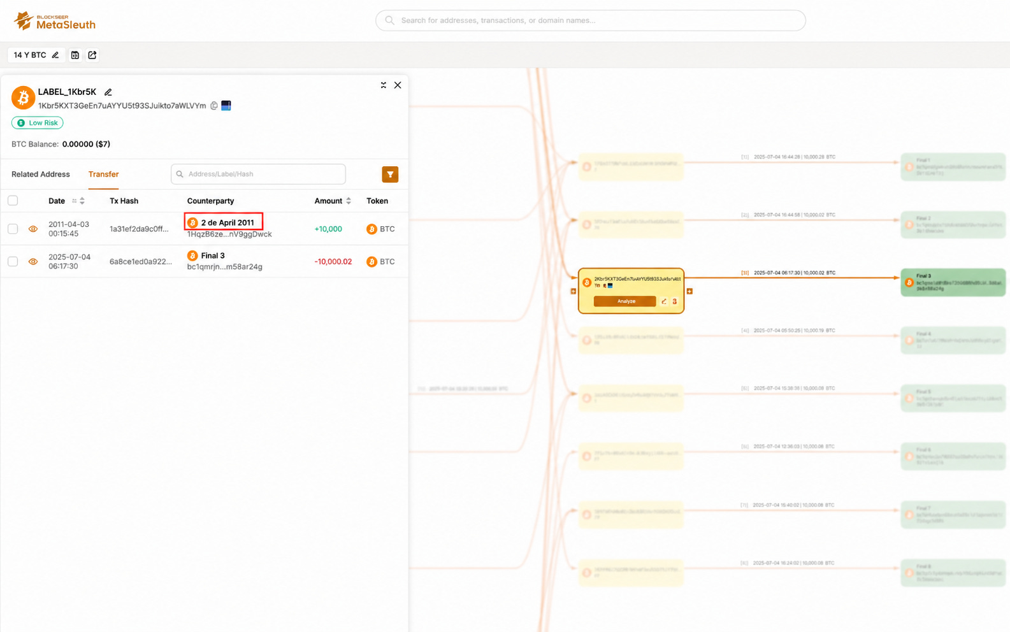Close the address details panel
The width and height of the screenshot is (1010, 632).
[x=398, y=85]
